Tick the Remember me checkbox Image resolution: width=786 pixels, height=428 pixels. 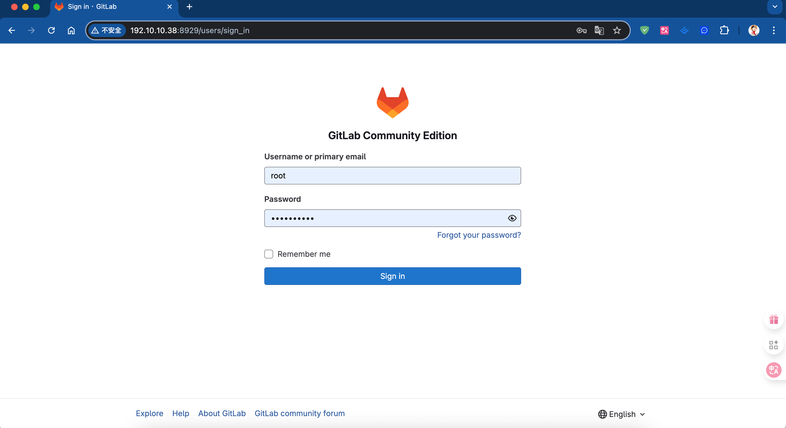[268, 254]
